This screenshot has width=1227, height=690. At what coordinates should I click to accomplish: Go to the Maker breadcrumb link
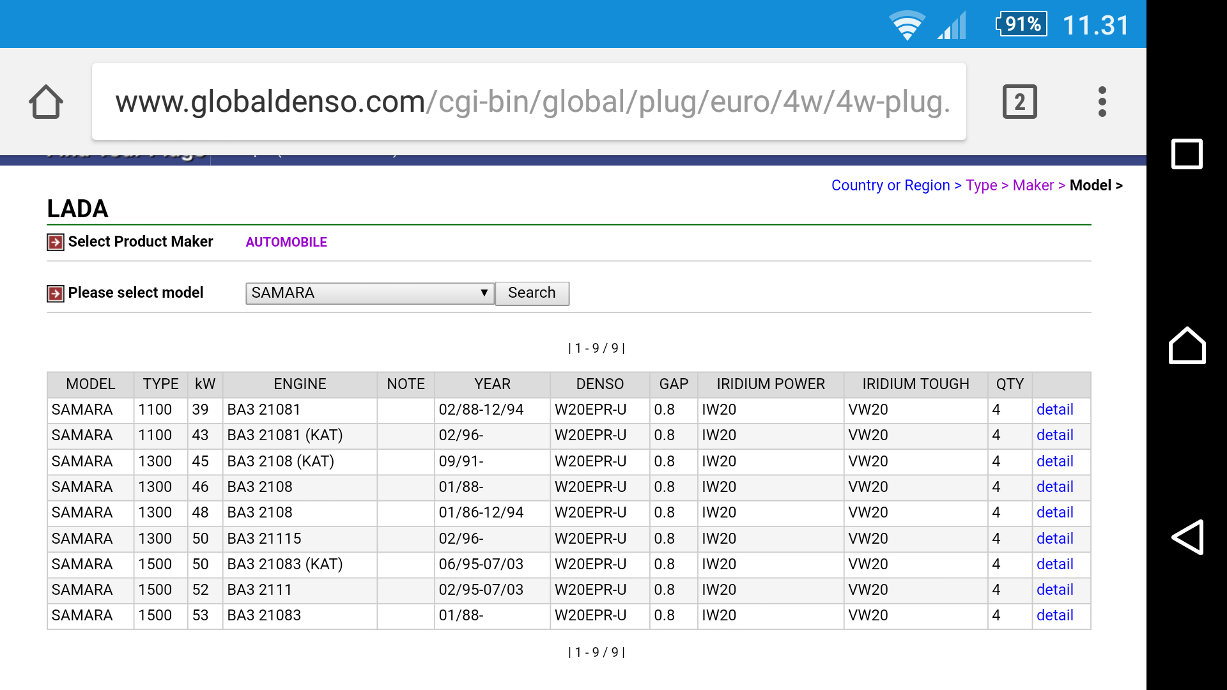(x=1033, y=185)
